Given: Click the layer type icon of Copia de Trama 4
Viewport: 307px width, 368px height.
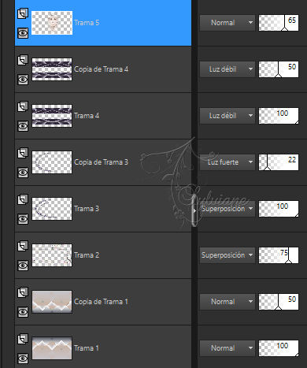Looking at the screenshot, I should pos(23,60).
